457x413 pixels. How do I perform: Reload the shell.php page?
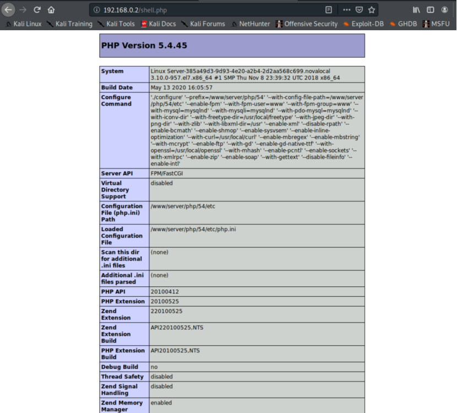pos(37,9)
